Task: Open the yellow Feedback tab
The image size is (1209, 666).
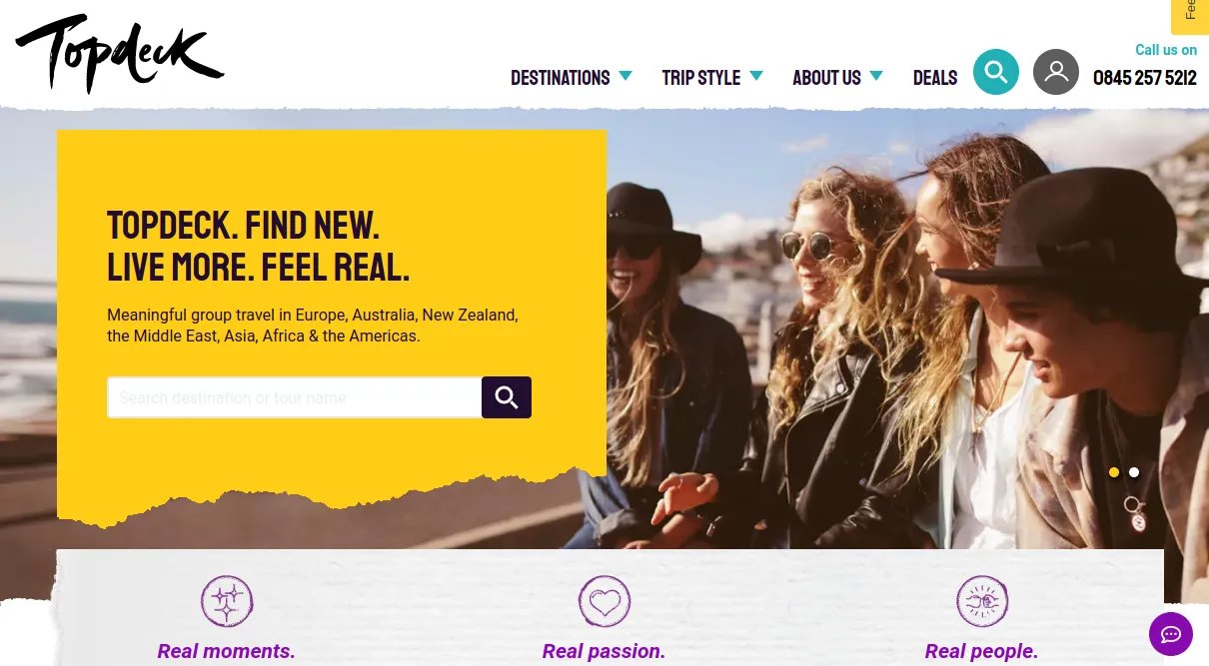Action: coord(1190,17)
